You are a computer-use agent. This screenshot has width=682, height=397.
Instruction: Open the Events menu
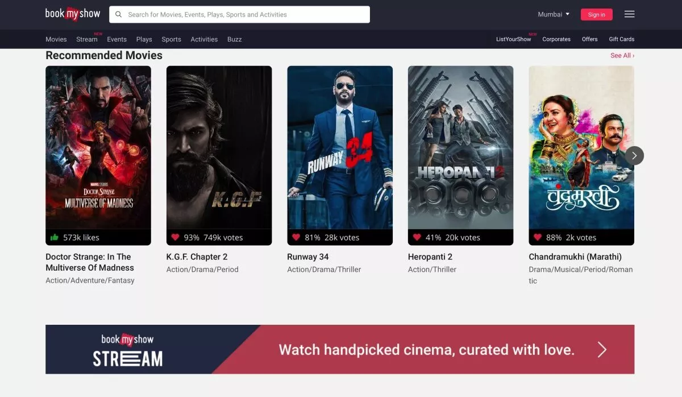click(x=117, y=39)
